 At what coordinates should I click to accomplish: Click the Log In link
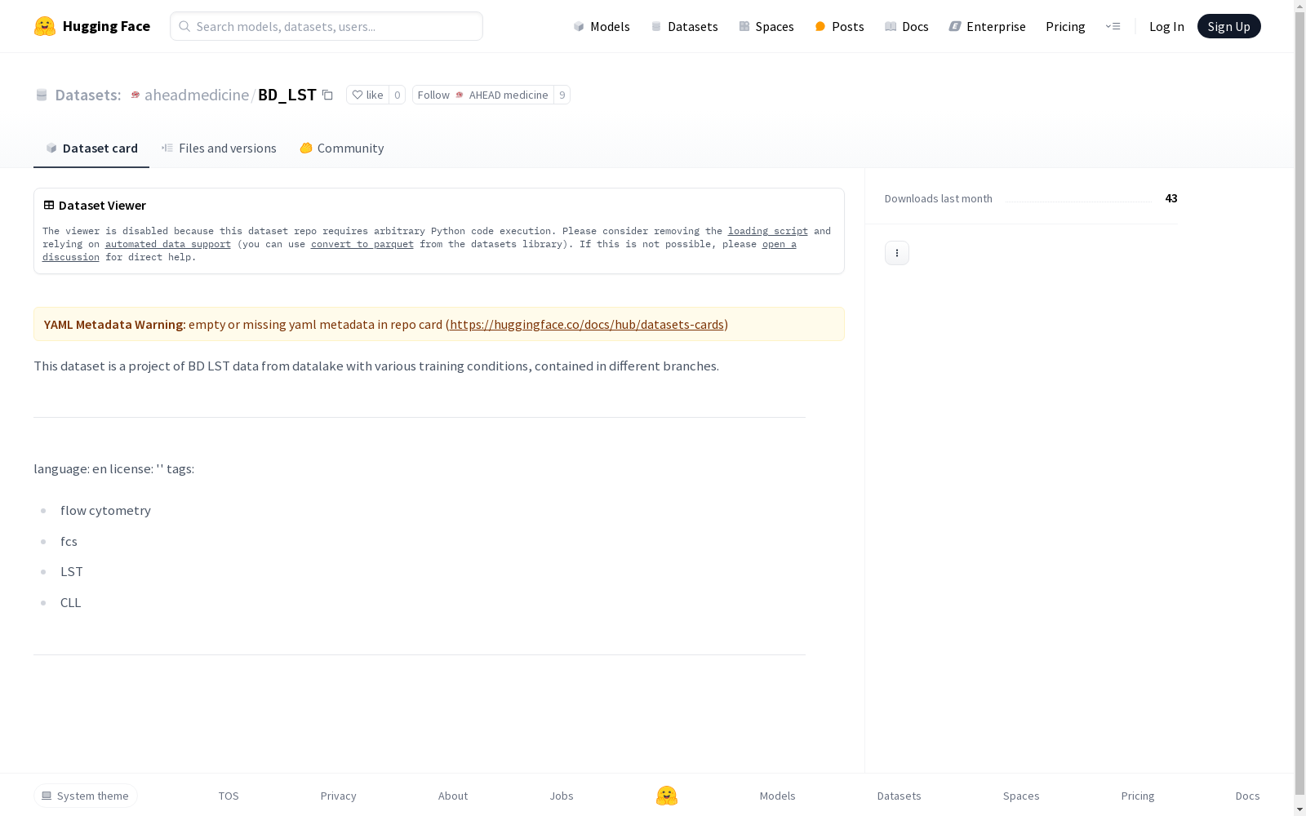click(1166, 26)
